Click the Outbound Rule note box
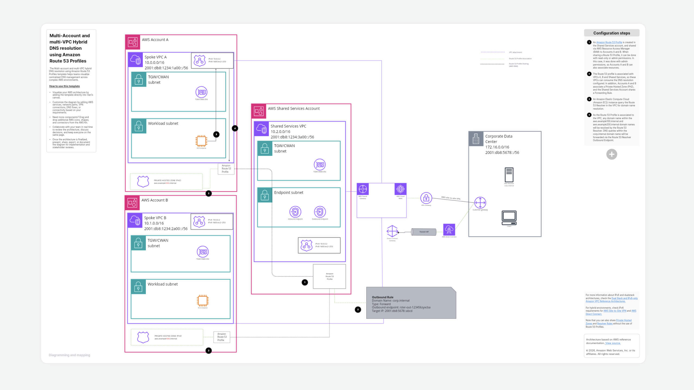The image size is (694, 390). (x=411, y=303)
